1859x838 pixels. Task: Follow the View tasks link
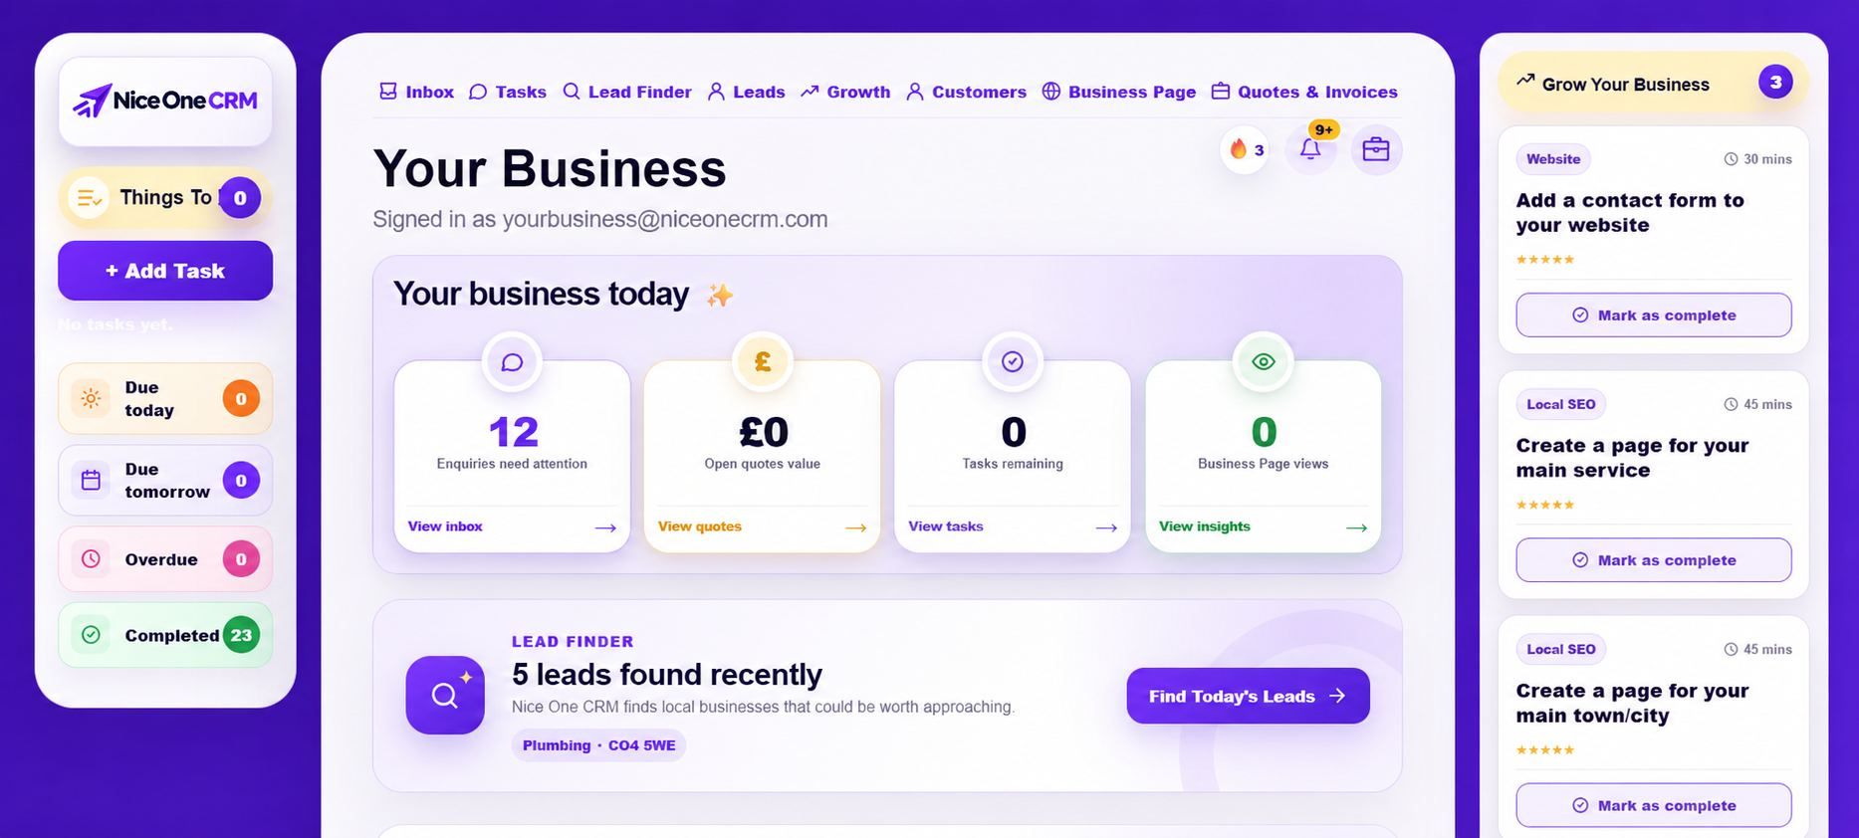coord(1013,526)
